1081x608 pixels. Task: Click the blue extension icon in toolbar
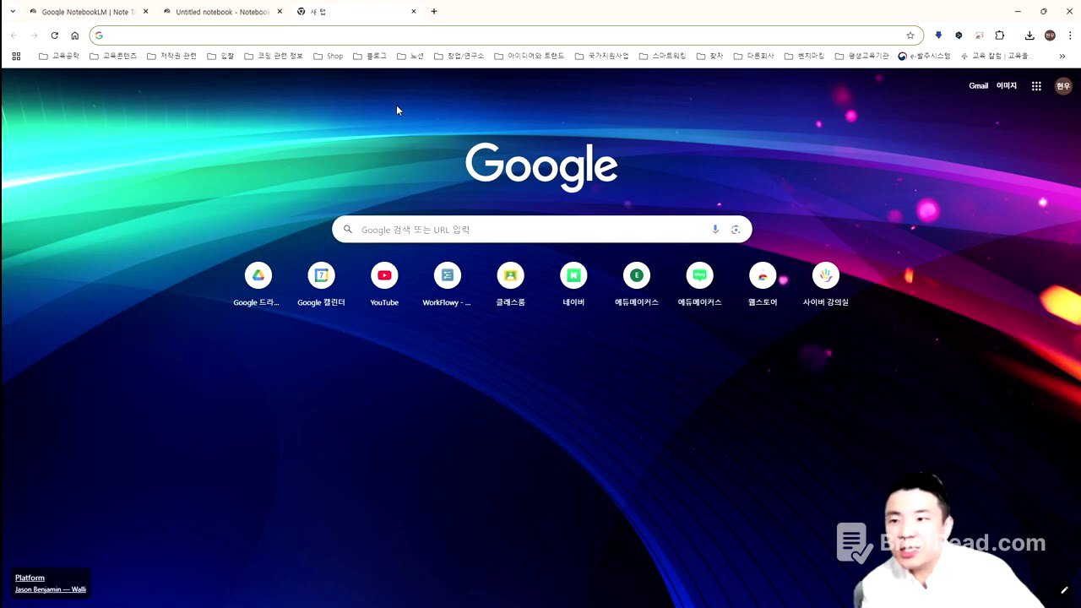point(938,35)
